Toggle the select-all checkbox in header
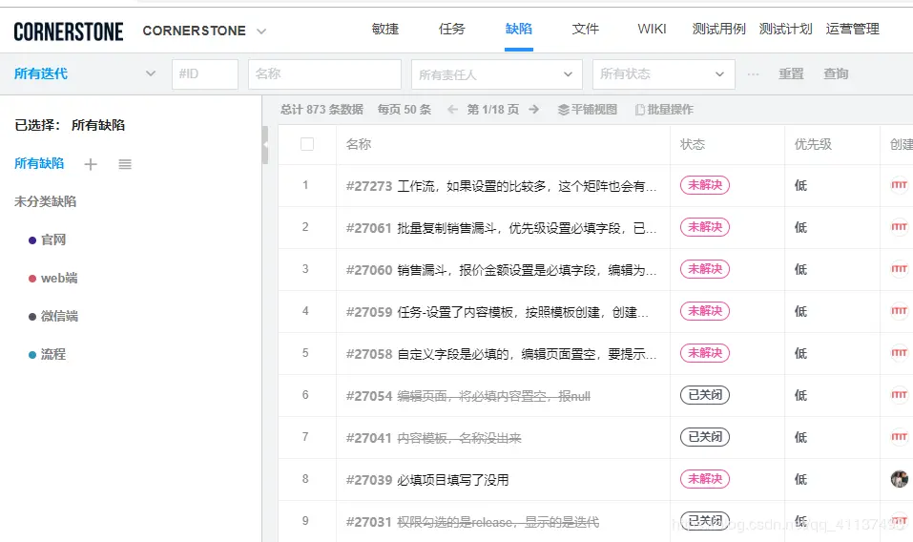This screenshot has height=542, width=913. coord(307,144)
